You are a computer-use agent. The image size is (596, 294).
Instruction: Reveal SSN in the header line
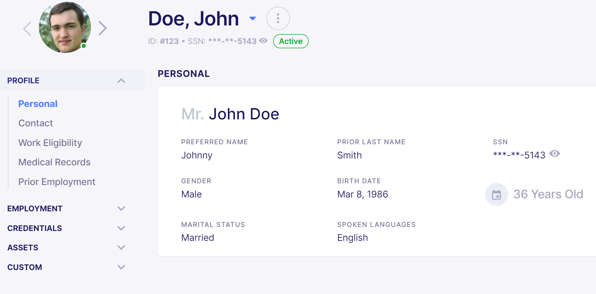(x=263, y=41)
